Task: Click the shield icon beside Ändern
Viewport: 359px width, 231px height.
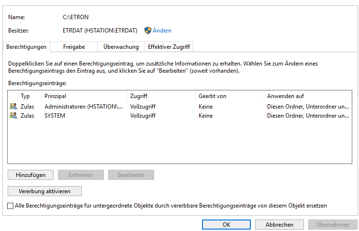Action: (x=147, y=31)
